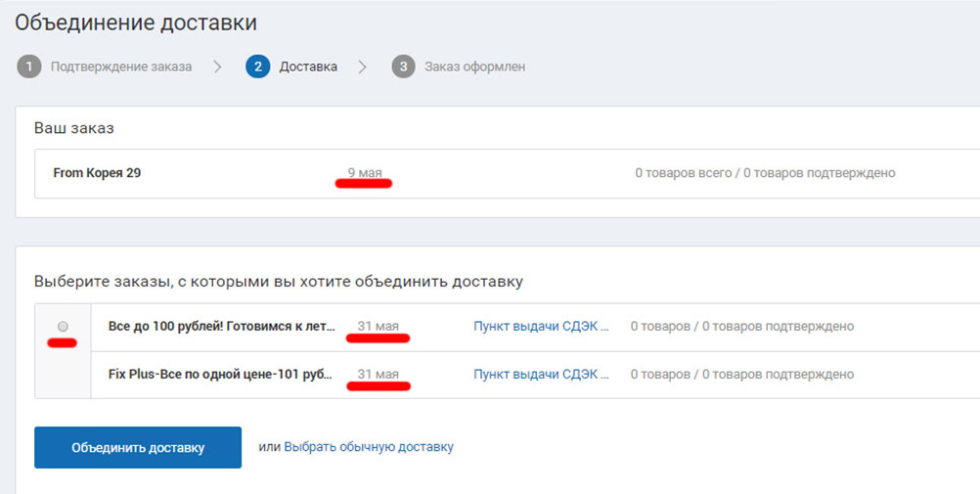Image resolution: width=980 pixels, height=494 pixels.
Task: Click order 'Все до 100 рублей!' title
Action: (221, 327)
